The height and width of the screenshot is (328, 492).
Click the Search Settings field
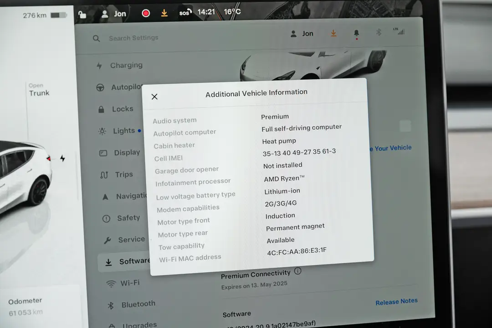tap(133, 38)
